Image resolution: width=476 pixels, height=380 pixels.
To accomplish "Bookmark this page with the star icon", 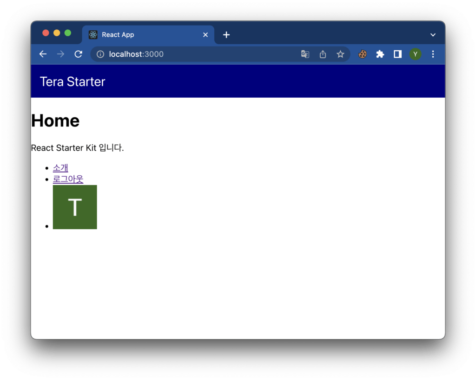I will (340, 54).
